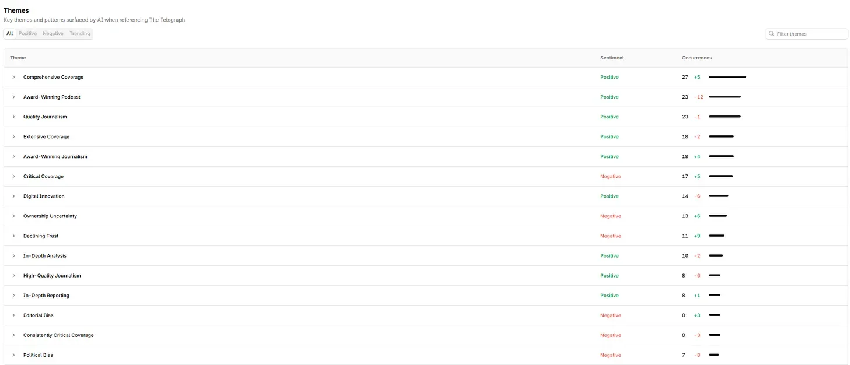This screenshot has width=850, height=365.
Task: Expand the Extensive Coverage row
Action: pyautogui.click(x=14, y=136)
